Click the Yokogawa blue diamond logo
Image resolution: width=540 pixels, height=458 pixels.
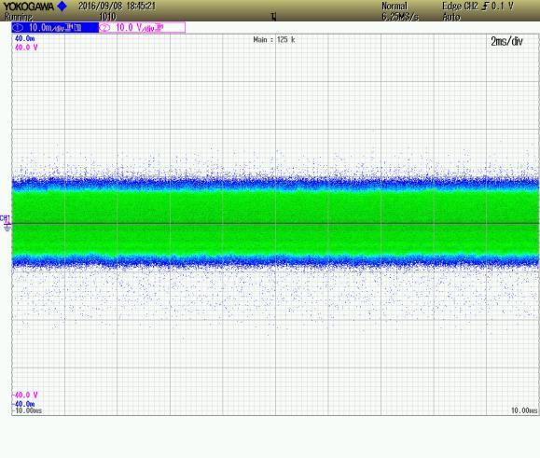(x=62, y=6)
